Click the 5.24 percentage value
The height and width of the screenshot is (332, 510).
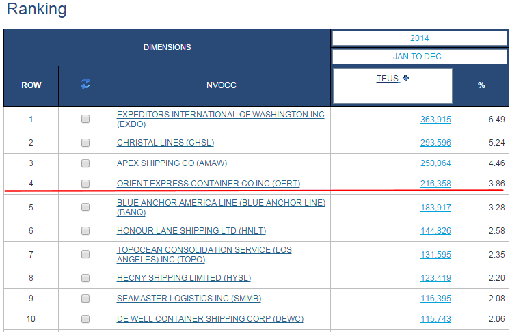click(x=496, y=143)
